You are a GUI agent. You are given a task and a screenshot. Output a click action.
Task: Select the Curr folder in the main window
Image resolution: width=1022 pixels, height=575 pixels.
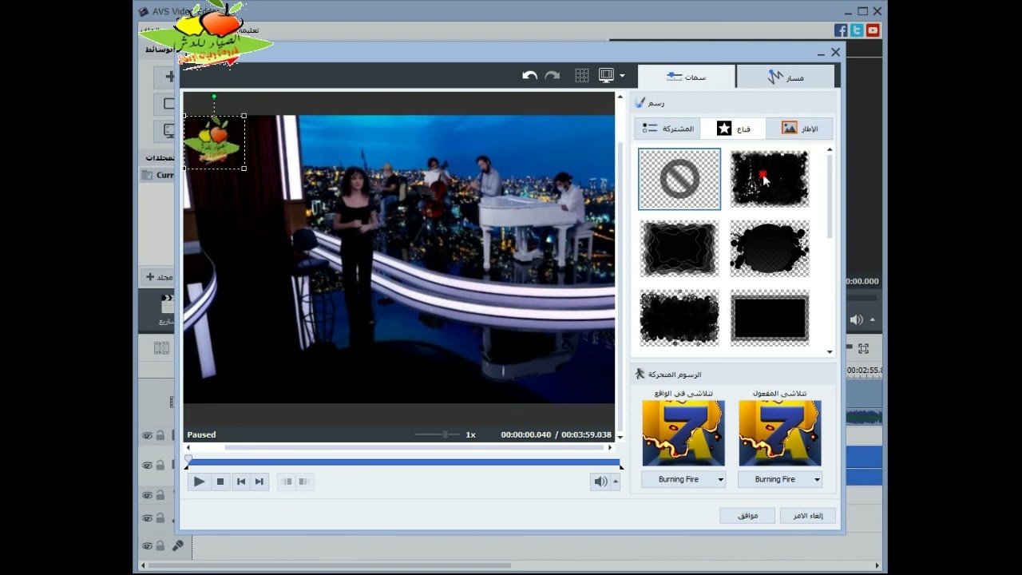pos(158,175)
